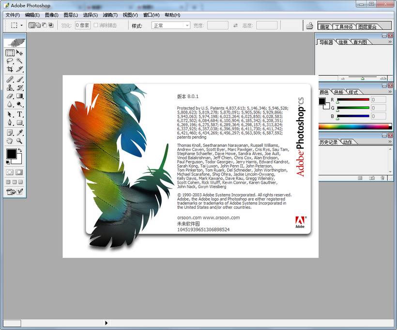This screenshot has width=397, height=330.
Task: Activate the Type (T) tool
Action: [20, 114]
